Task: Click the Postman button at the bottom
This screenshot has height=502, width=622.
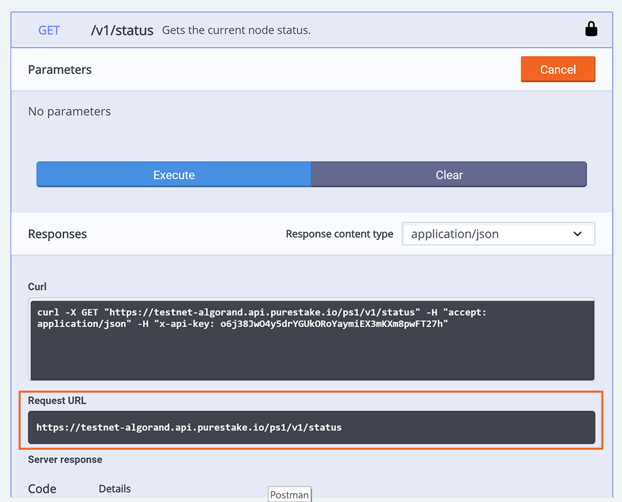Action: click(x=289, y=494)
